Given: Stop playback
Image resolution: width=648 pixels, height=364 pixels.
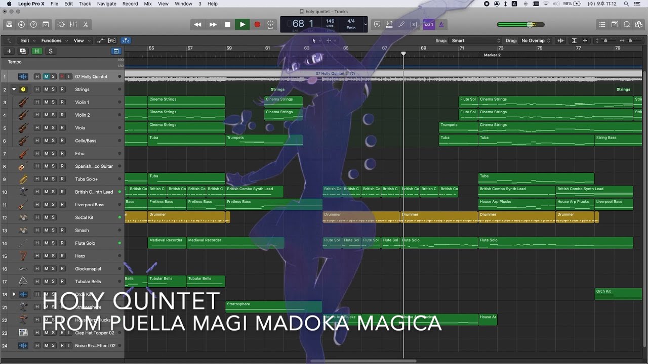Looking at the screenshot, I should [x=227, y=24].
